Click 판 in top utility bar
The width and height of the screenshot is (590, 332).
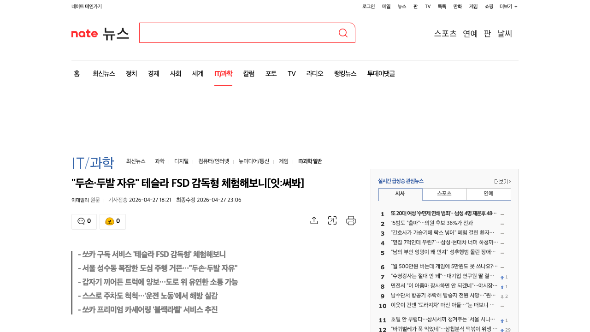pyautogui.click(x=415, y=6)
